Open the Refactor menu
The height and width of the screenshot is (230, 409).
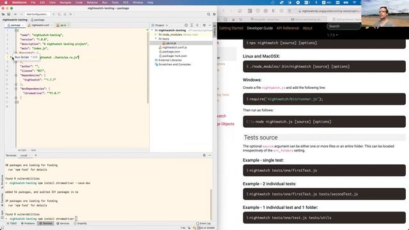[x=92, y=3]
